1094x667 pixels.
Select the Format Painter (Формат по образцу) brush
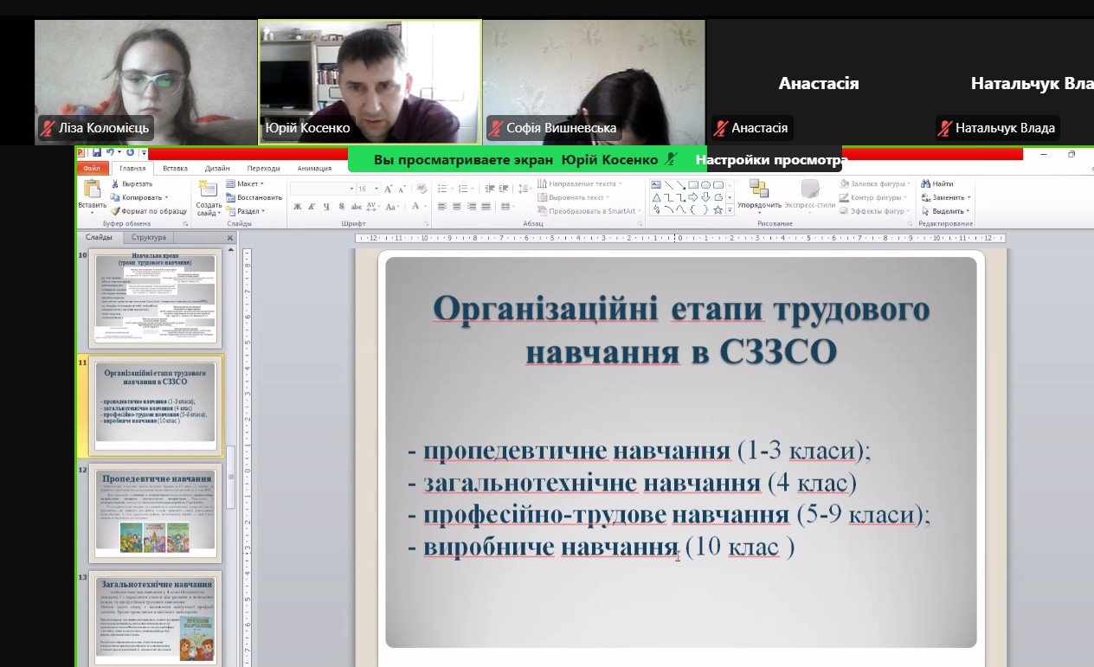pos(117,210)
